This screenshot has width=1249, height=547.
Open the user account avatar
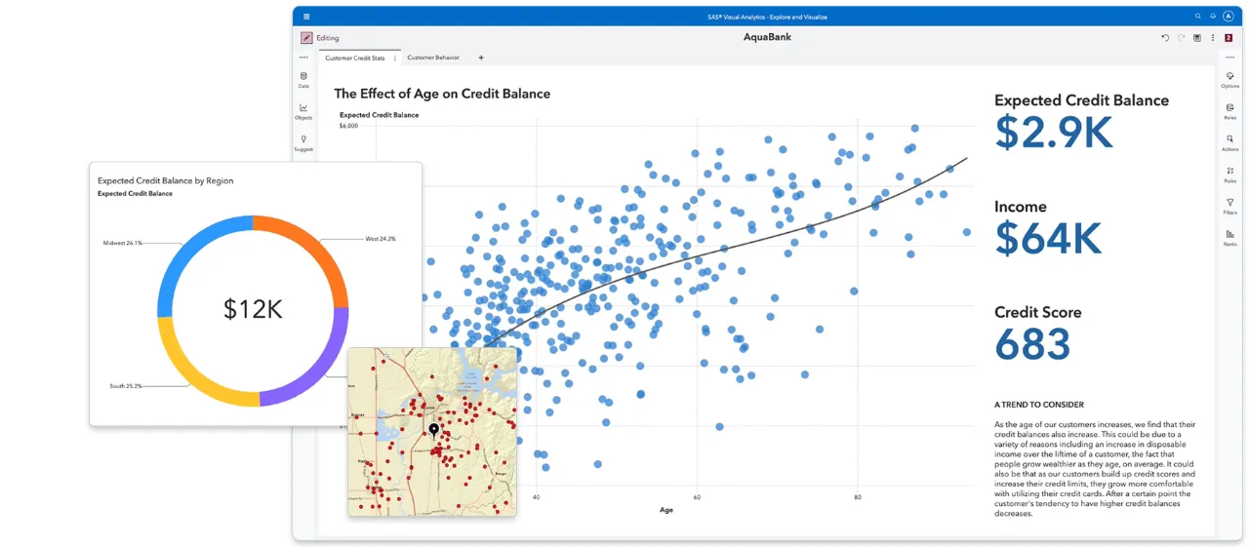click(x=1228, y=17)
